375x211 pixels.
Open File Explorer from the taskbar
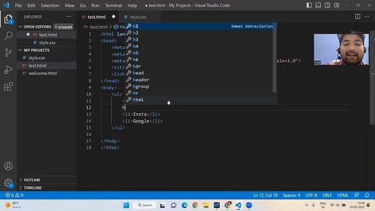206,205
